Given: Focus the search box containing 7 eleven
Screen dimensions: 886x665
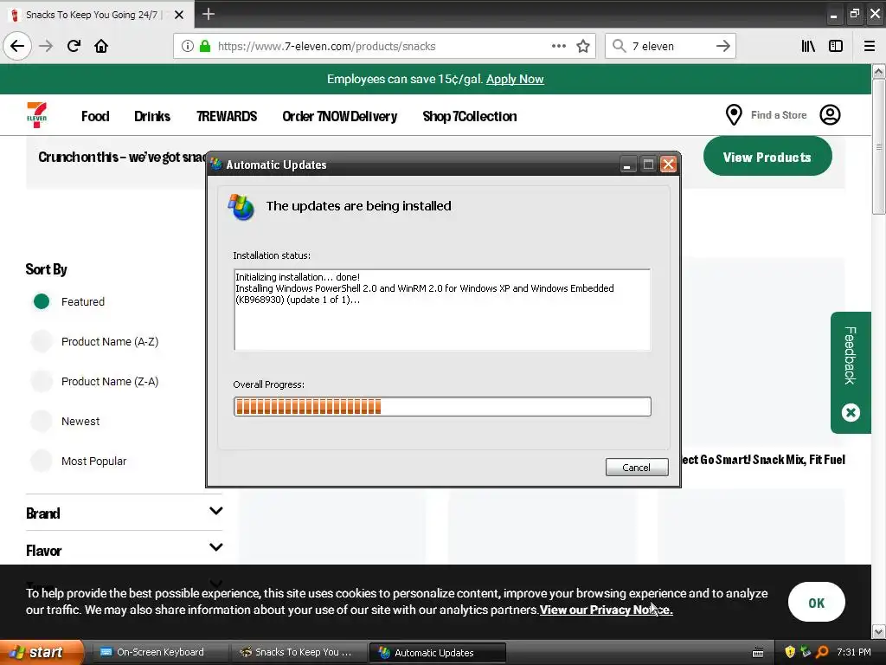Looking at the screenshot, I should point(671,47).
